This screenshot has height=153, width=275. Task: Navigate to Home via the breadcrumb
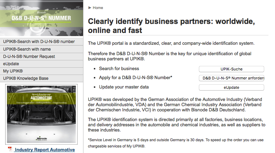pyautogui.click(x=98, y=8)
